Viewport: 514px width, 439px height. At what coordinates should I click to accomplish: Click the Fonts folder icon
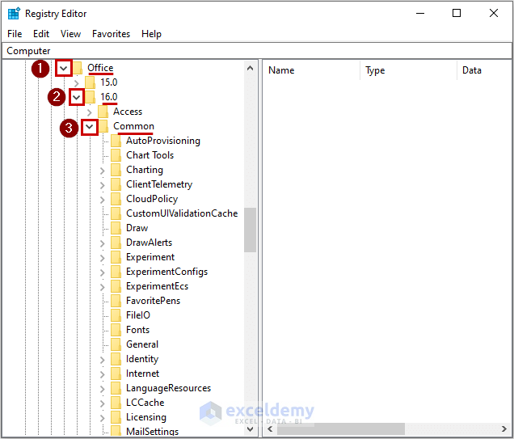[116, 330]
